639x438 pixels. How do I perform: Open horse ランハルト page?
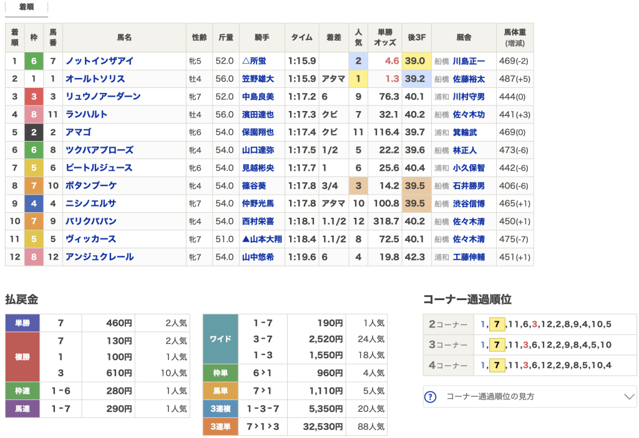tap(86, 114)
